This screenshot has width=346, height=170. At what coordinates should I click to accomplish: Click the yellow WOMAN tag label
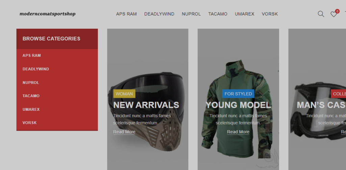coord(124,94)
